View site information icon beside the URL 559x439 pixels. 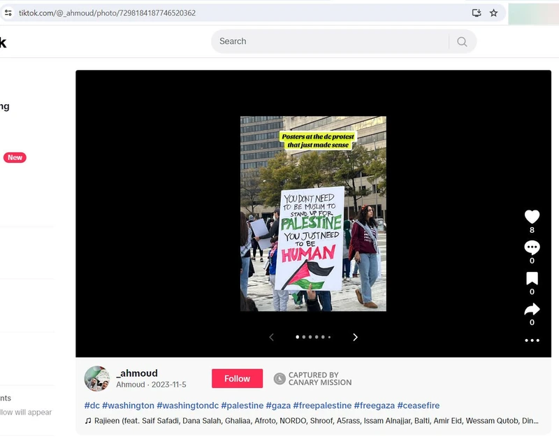click(8, 13)
